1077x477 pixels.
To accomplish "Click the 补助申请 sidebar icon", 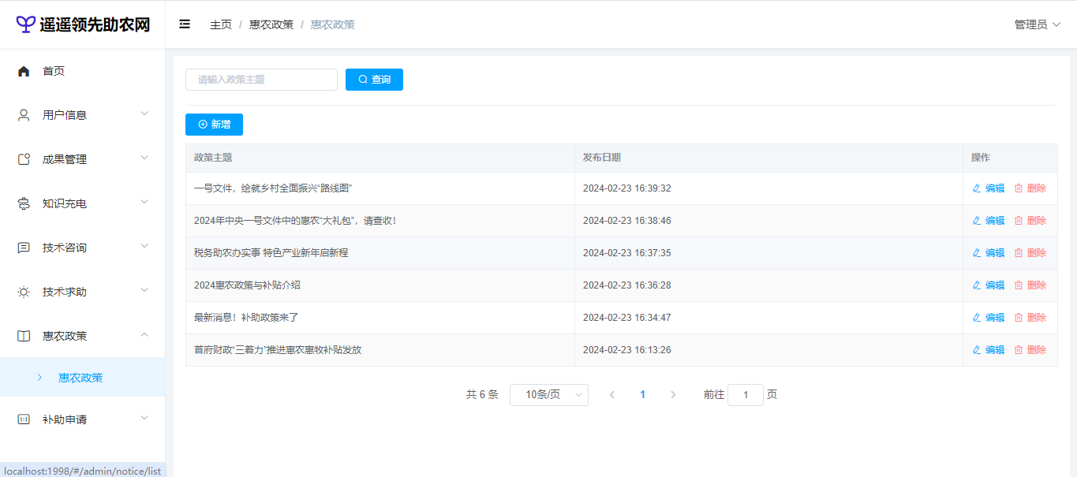I will click(24, 419).
